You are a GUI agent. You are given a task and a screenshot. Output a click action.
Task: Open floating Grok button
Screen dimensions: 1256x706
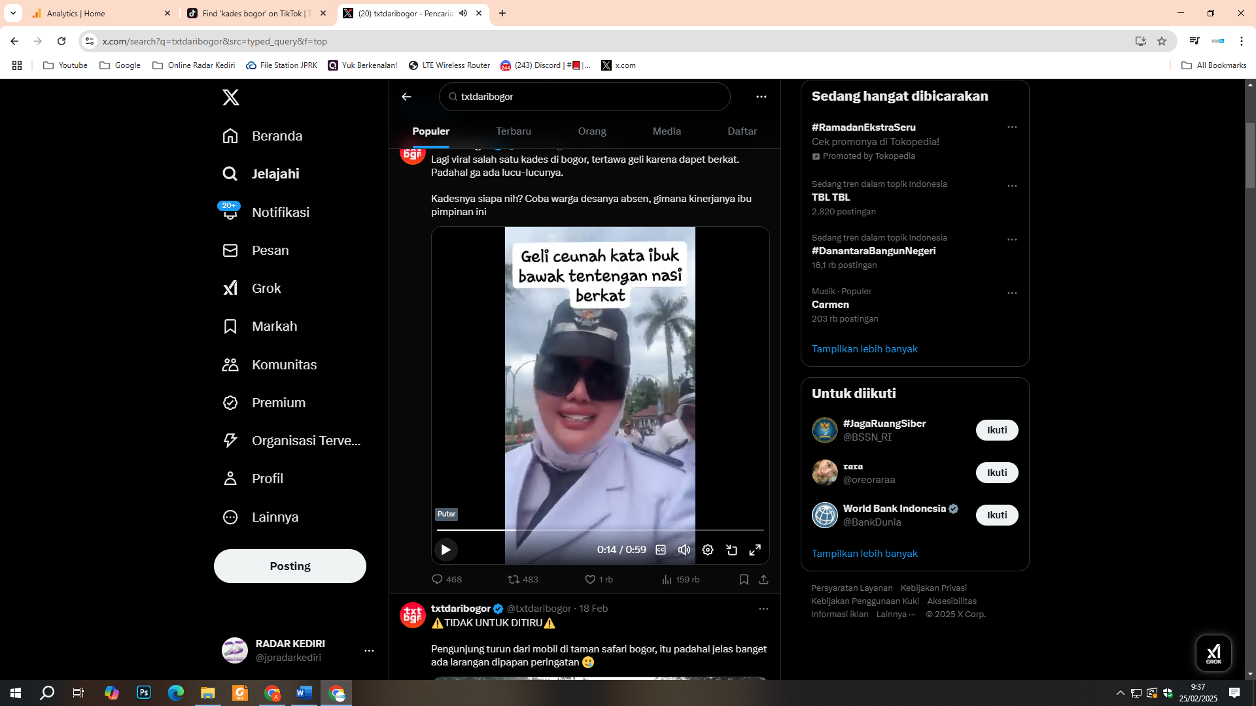tap(1213, 653)
